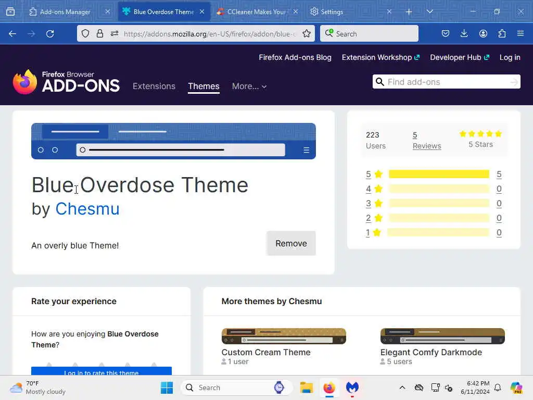Open the Windows Start menu
Screen dimensions: 533x400
[167, 387]
